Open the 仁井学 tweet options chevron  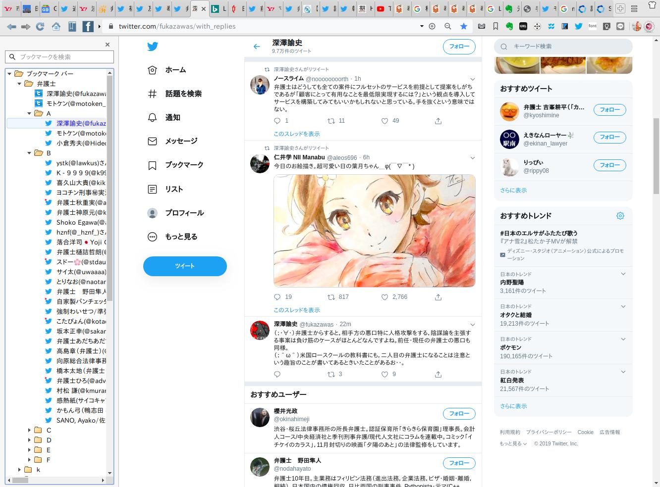click(x=472, y=158)
